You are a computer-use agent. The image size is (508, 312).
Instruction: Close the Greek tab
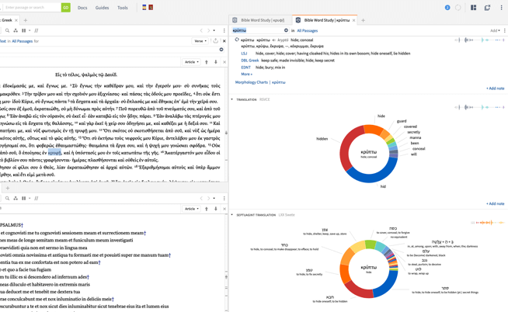pyautogui.click(x=16, y=20)
